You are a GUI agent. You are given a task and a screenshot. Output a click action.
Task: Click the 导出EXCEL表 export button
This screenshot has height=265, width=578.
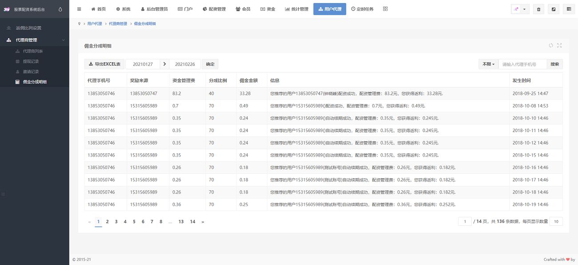104,64
